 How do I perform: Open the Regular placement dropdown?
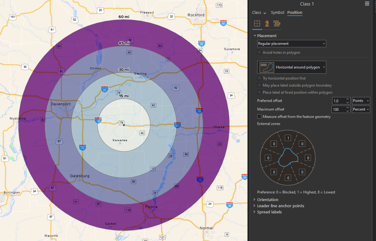(324, 43)
